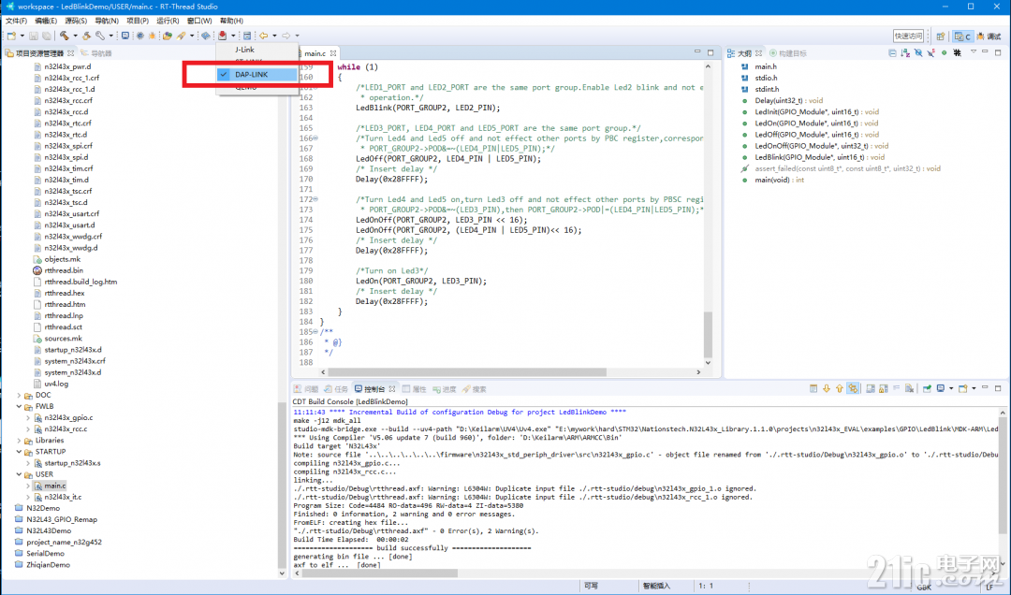Expand the Libraries folder
Image resolution: width=1011 pixels, height=595 pixels.
pos(19,441)
